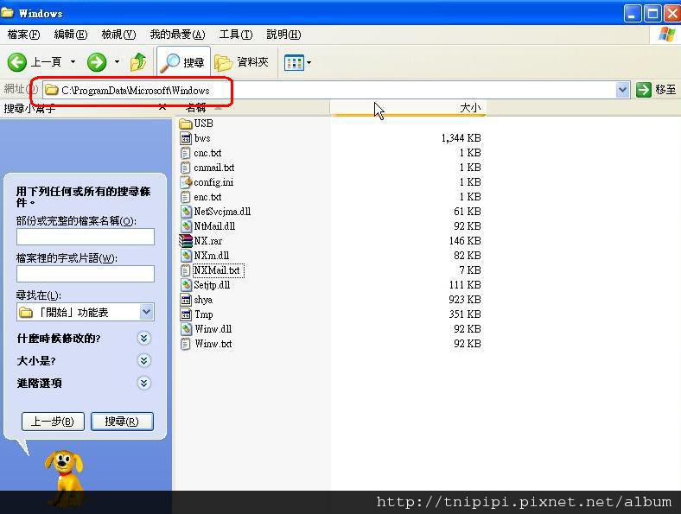Open forward history dropdown arrow
681x514 pixels.
click(x=117, y=62)
